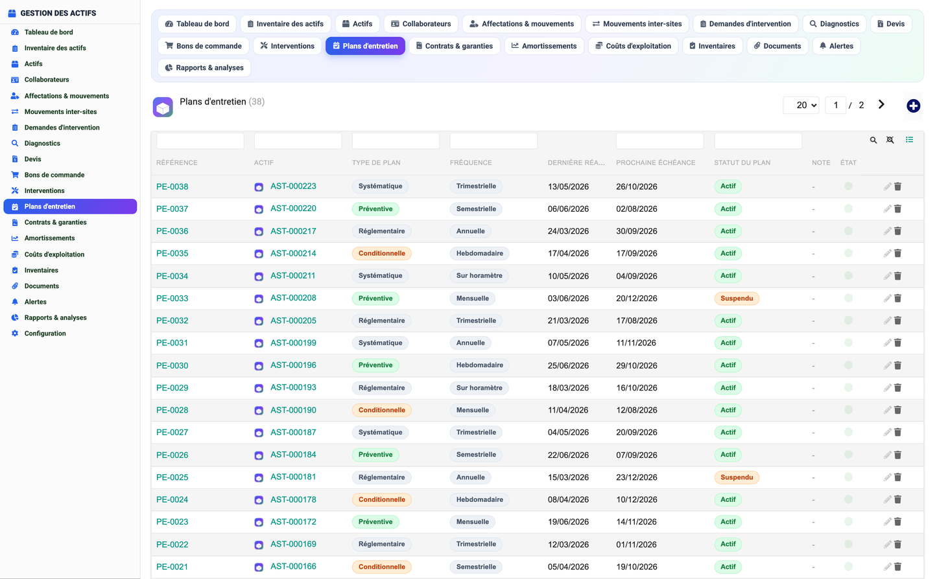937x579 pixels.
Task: Click the Statut du plan filter field
Action: pyautogui.click(x=758, y=141)
